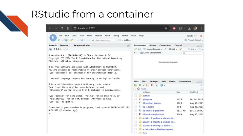
Task: Refresh the Environment pane
Action: 200,49
